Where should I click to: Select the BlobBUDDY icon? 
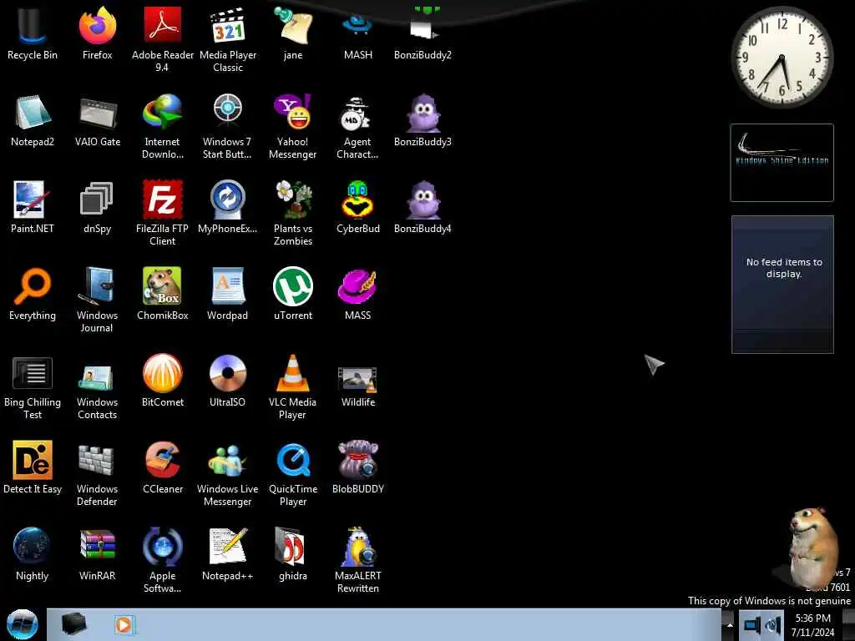point(357,467)
